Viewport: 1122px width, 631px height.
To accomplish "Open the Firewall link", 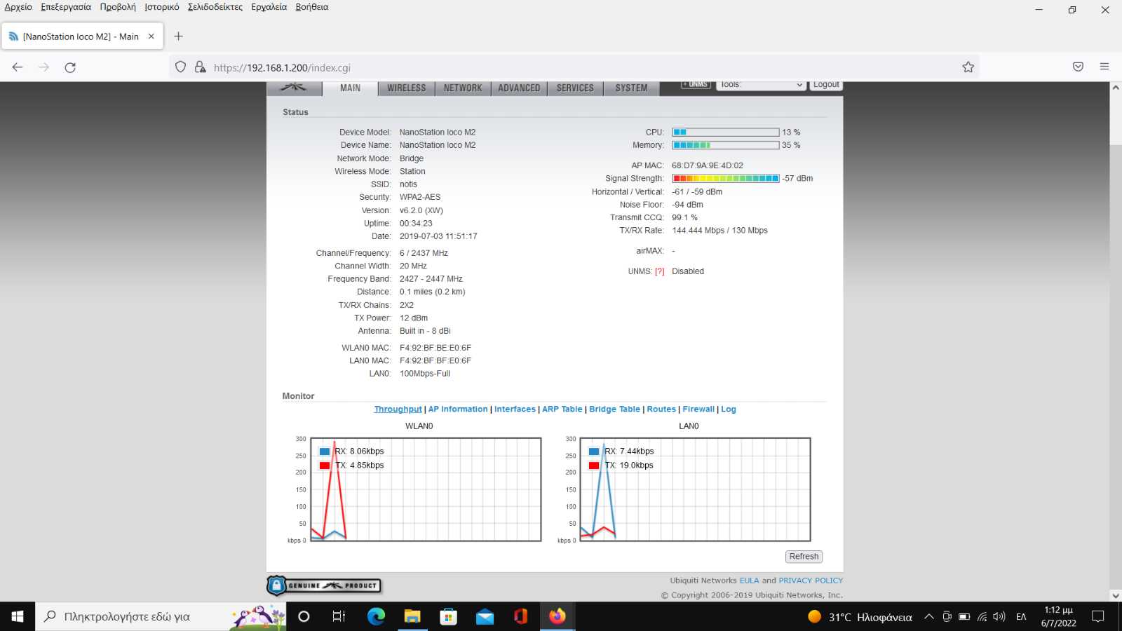I will pyautogui.click(x=698, y=409).
